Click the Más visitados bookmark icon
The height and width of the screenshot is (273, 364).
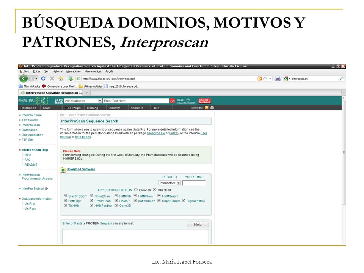click(20, 86)
